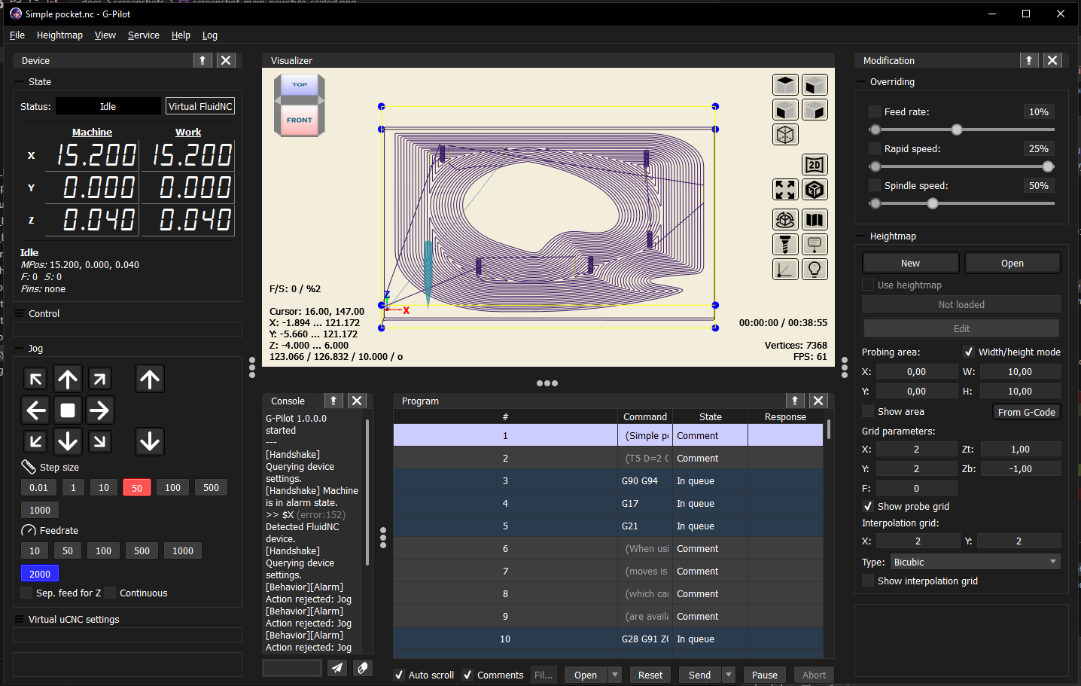Clear console using eraser icon
Screen dimensions: 1081x686
point(362,667)
